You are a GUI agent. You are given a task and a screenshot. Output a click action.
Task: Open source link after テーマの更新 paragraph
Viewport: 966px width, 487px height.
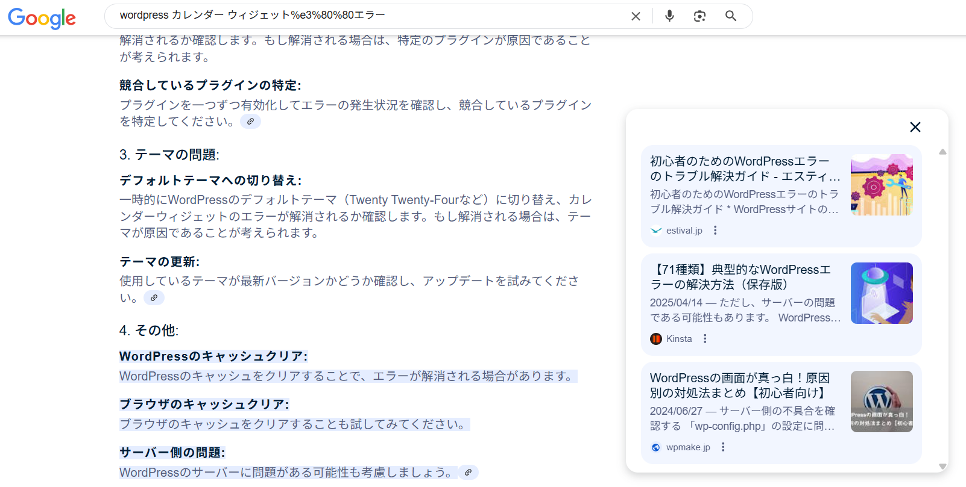[154, 298]
